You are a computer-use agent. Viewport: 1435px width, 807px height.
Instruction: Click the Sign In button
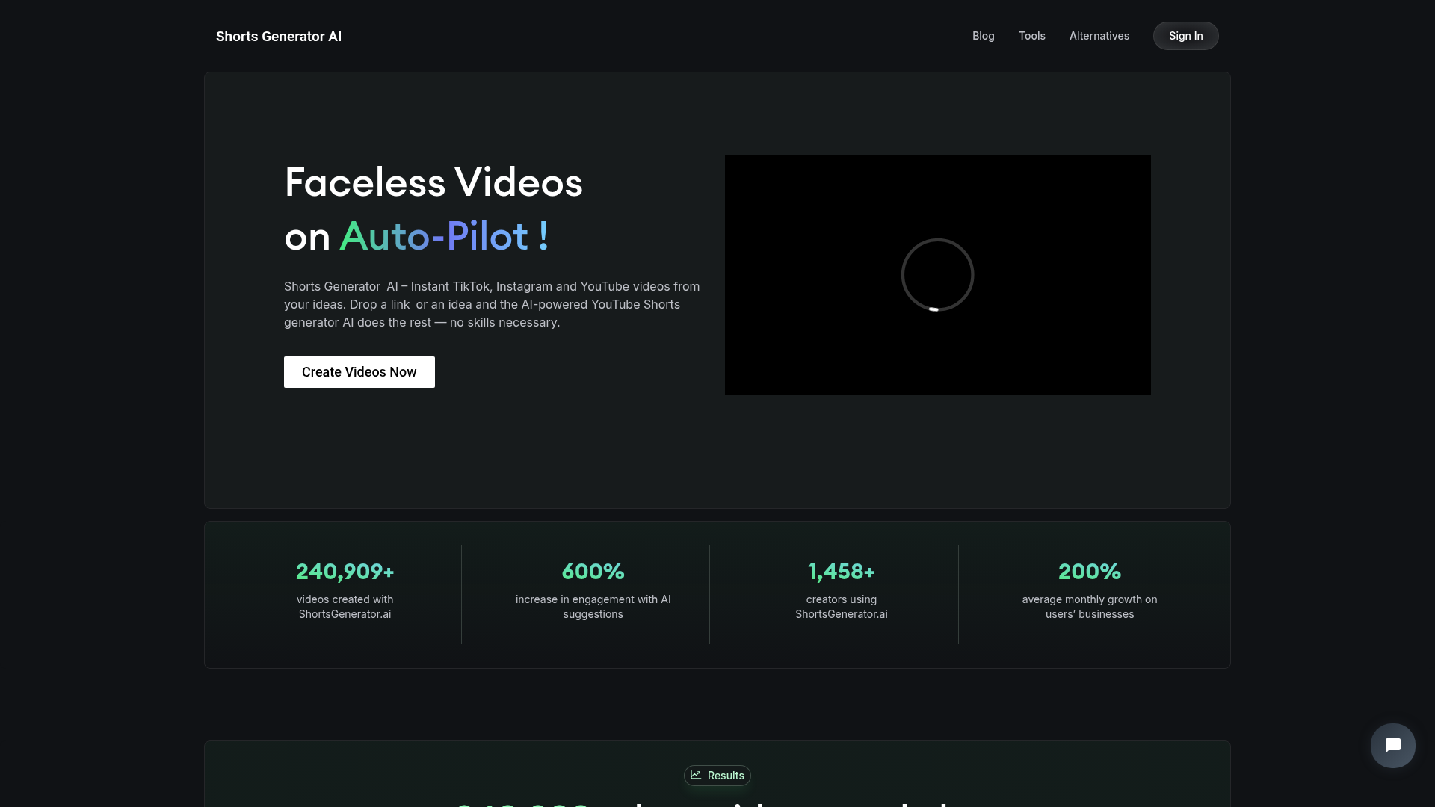[1185, 36]
